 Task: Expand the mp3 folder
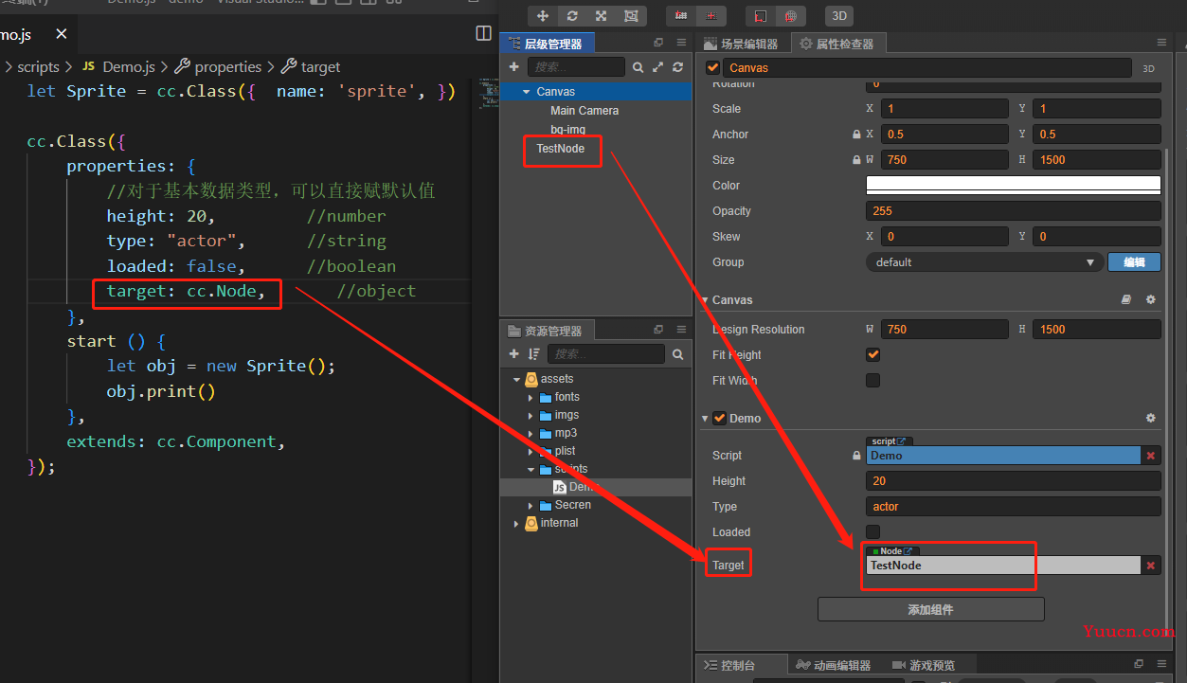pyautogui.click(x=531, y=433)
